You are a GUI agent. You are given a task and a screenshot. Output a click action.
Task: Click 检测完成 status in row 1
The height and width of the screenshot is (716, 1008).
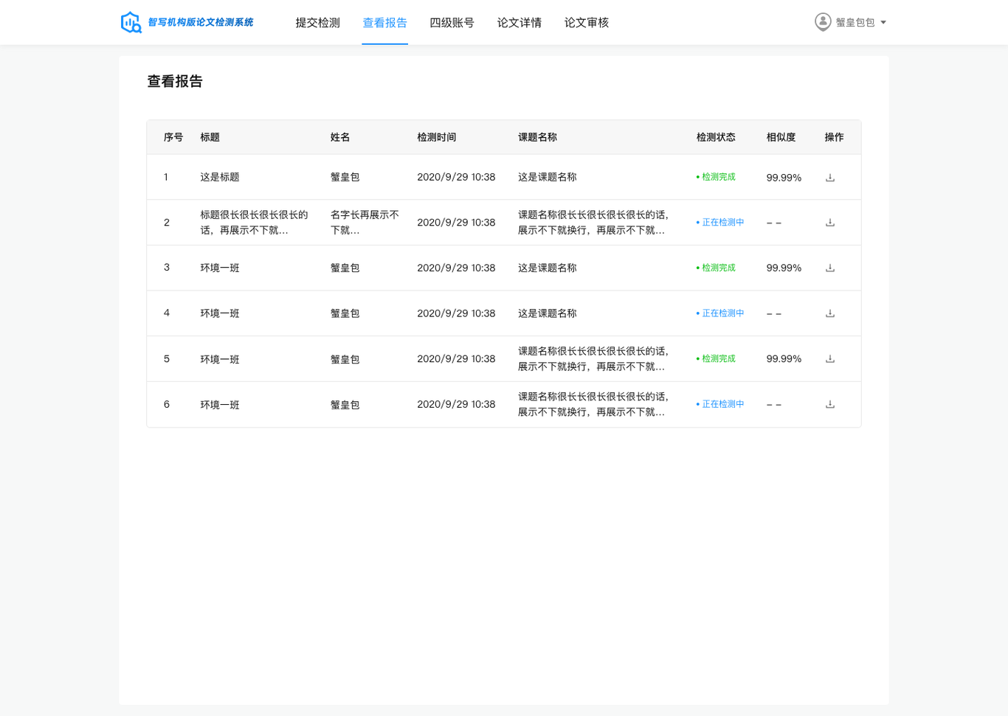point(716,178)
